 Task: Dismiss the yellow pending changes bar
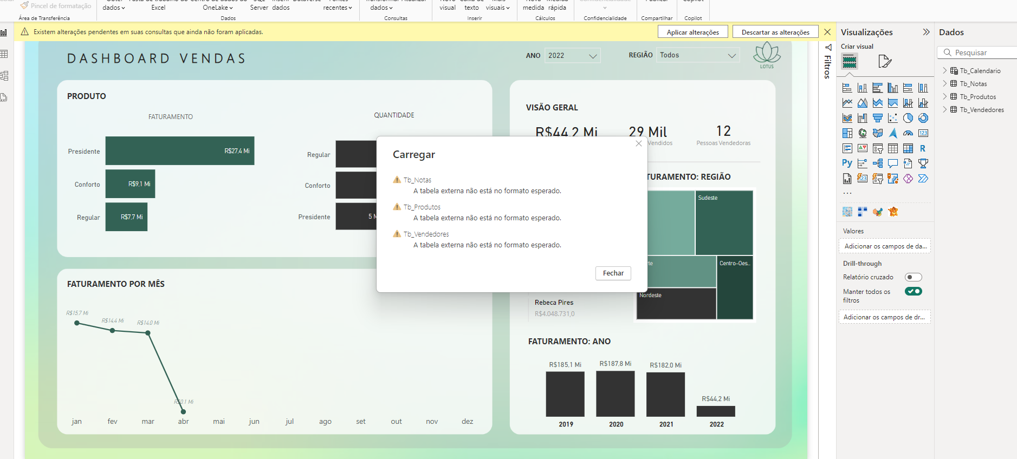coord(827,32)
